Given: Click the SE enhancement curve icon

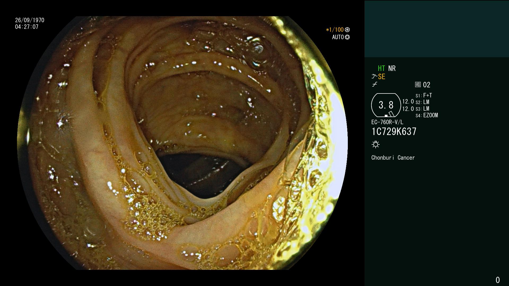Looking at the screenshot, I should (x=374, y=77).
